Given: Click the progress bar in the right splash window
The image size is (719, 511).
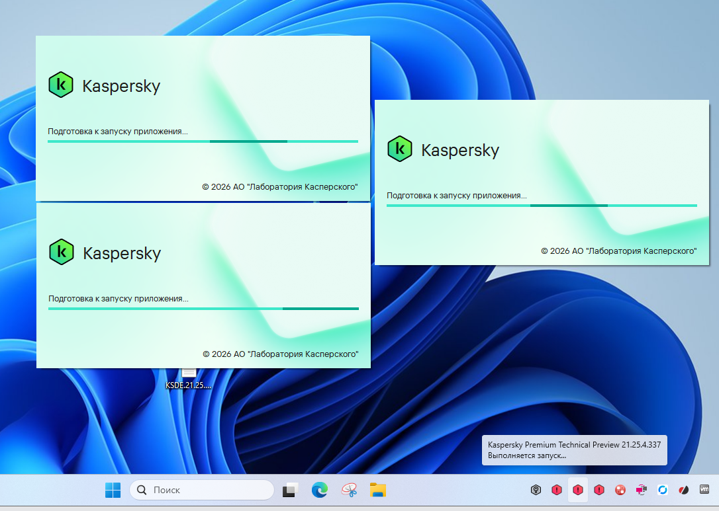Looking at the screenshot, I should click(x=542, y=206).
